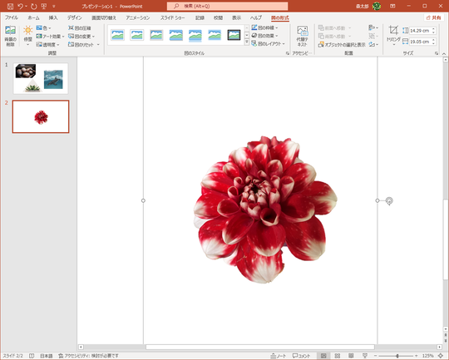The image size is (449, 360).
Task: Switch to the 校閲 tab
Action: (218, 17)
